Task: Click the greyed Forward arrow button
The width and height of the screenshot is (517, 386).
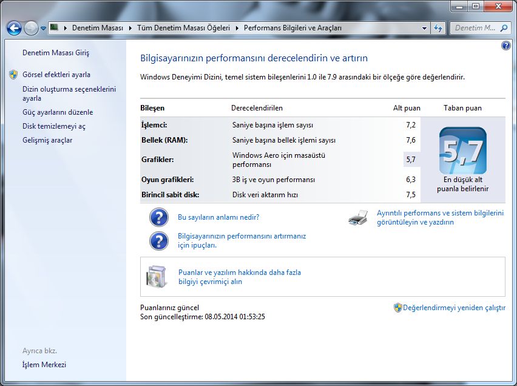Action: pos(32,28)
